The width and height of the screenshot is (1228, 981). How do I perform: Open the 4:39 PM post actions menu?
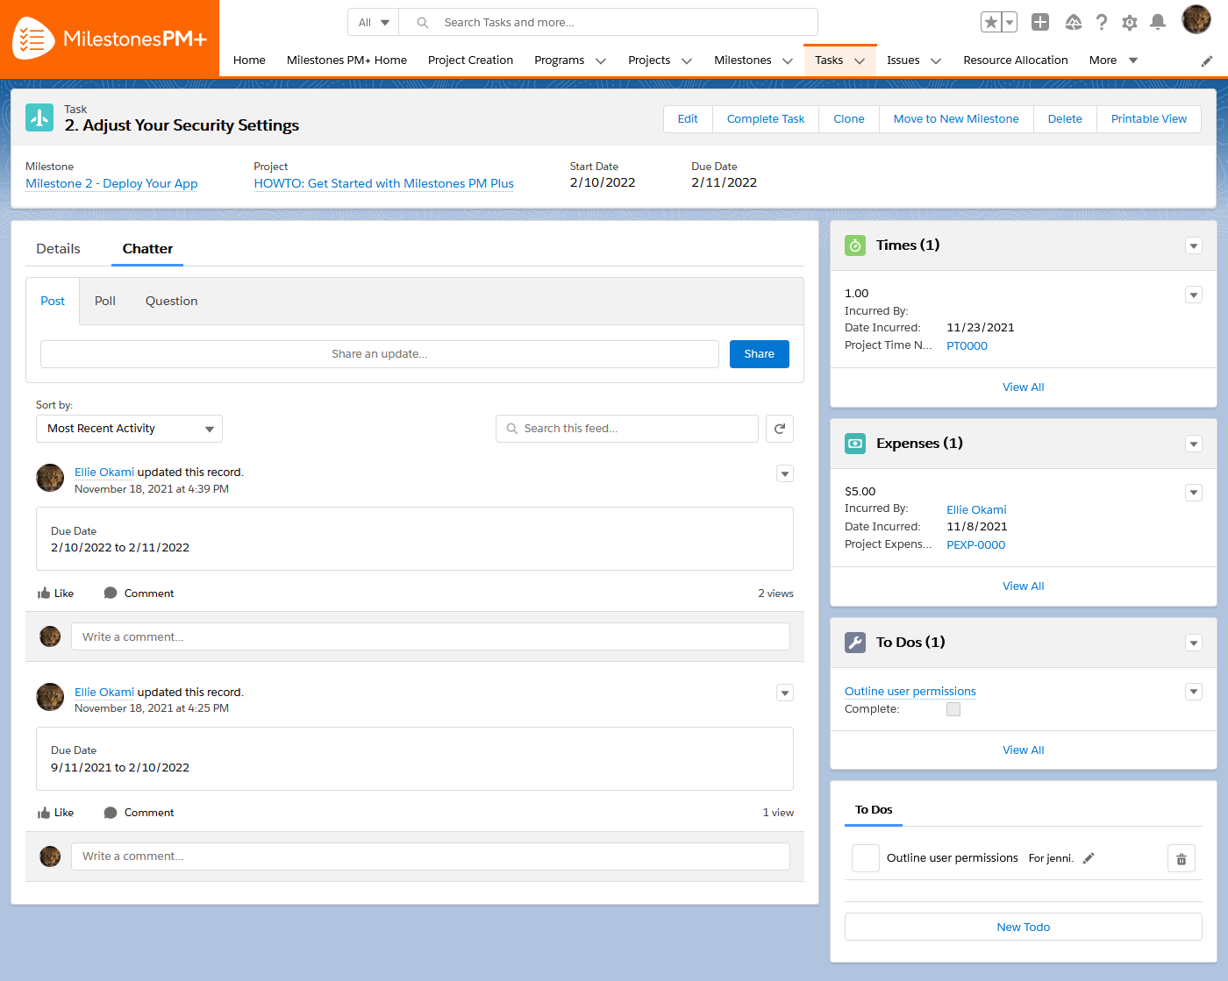click(785, 473)
